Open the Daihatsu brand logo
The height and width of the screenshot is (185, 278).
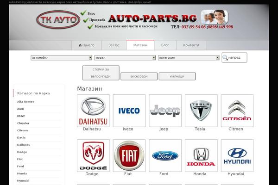tap(93, 111)
